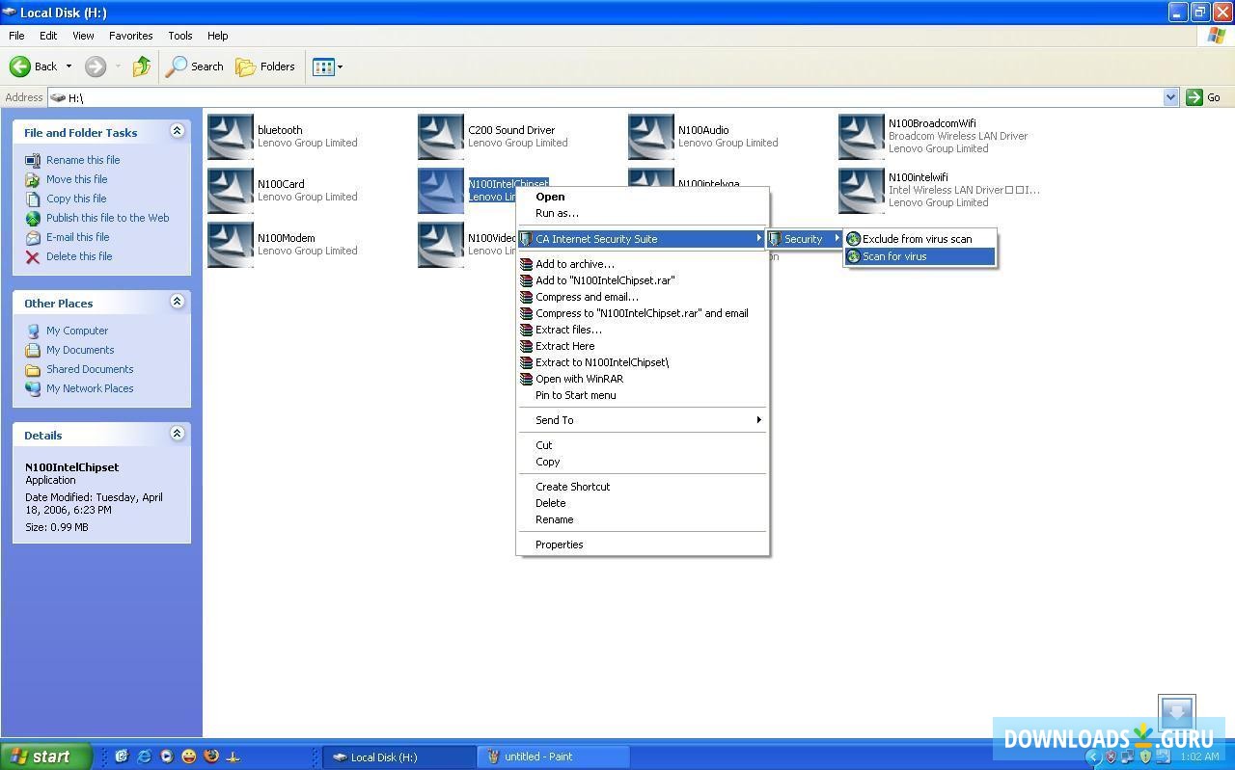Choose Add to "N100IntelChipset.rar"

[x=643, y=280]
